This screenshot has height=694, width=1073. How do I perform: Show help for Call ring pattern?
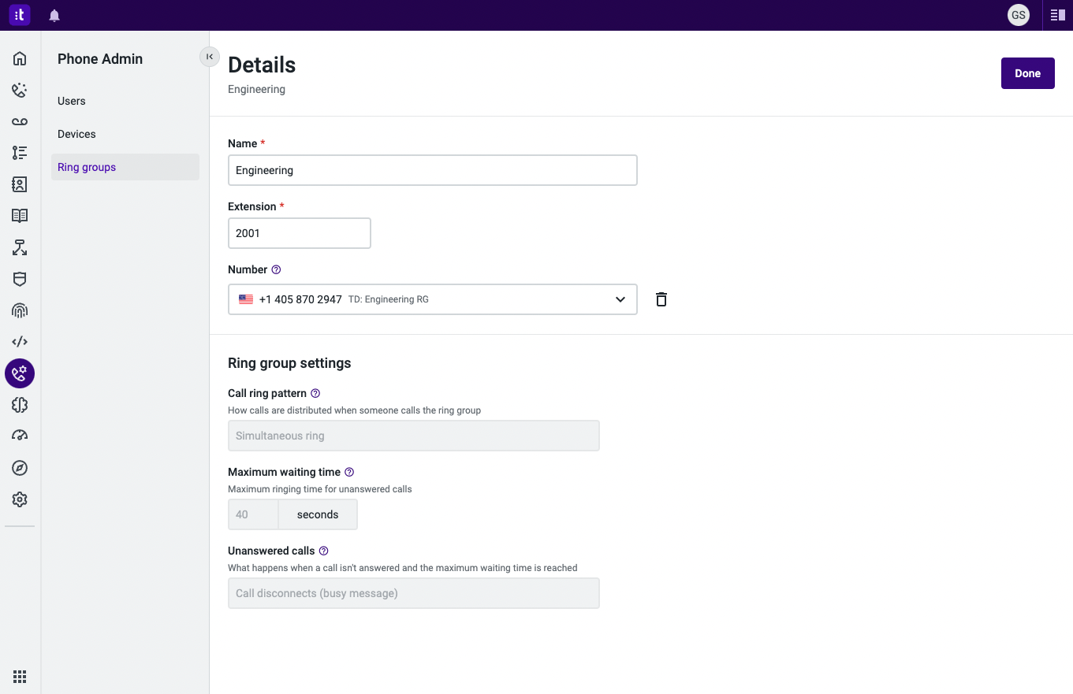click(315, 393)
